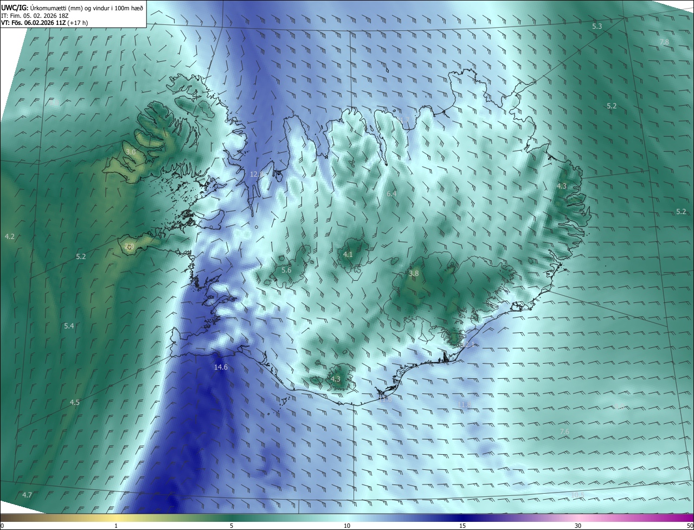Click the '15' tick label on the legend
Screen dimensions: 694x530
click(462, 526)
